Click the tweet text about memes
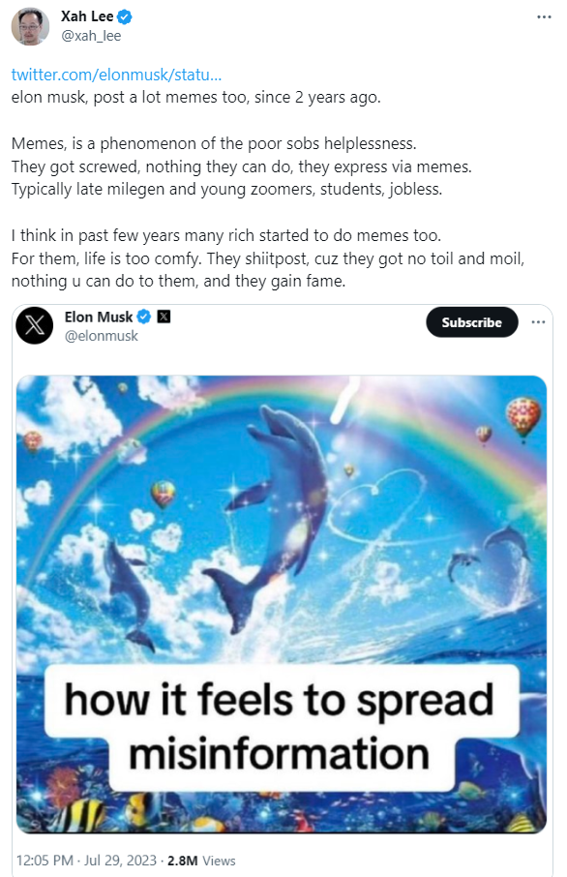 pyautogui.click(x=268, y=189)
